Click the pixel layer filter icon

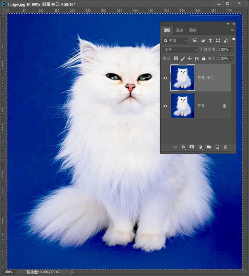tap(195, 40)
